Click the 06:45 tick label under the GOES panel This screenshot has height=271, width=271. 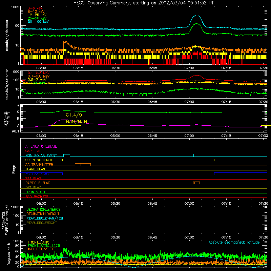(152, 136)
